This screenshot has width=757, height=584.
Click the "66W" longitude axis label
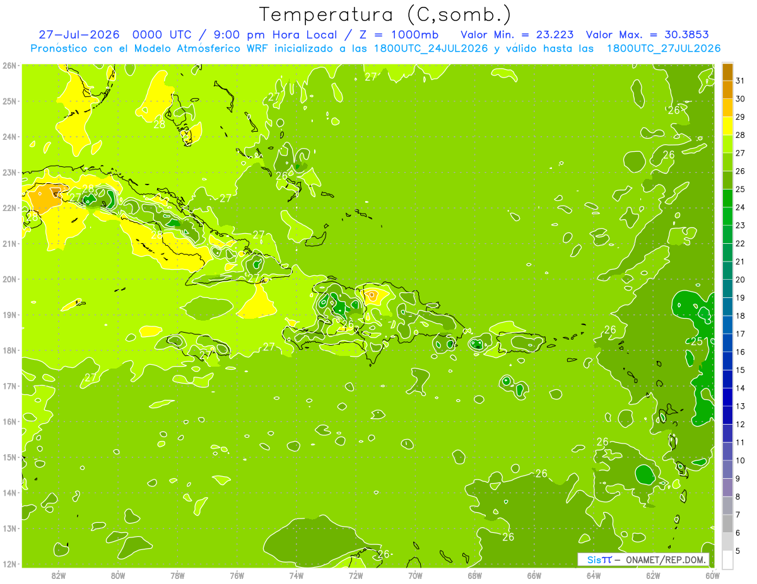coord(534,575)
